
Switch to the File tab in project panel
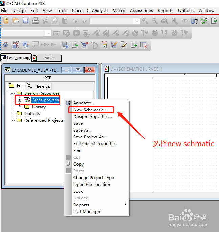tap(16, 86)
